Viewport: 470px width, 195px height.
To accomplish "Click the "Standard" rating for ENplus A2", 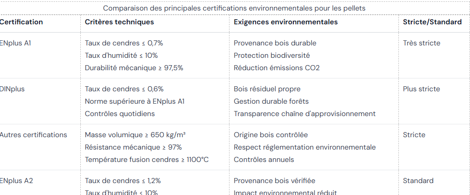I will (x=418, y=181).
